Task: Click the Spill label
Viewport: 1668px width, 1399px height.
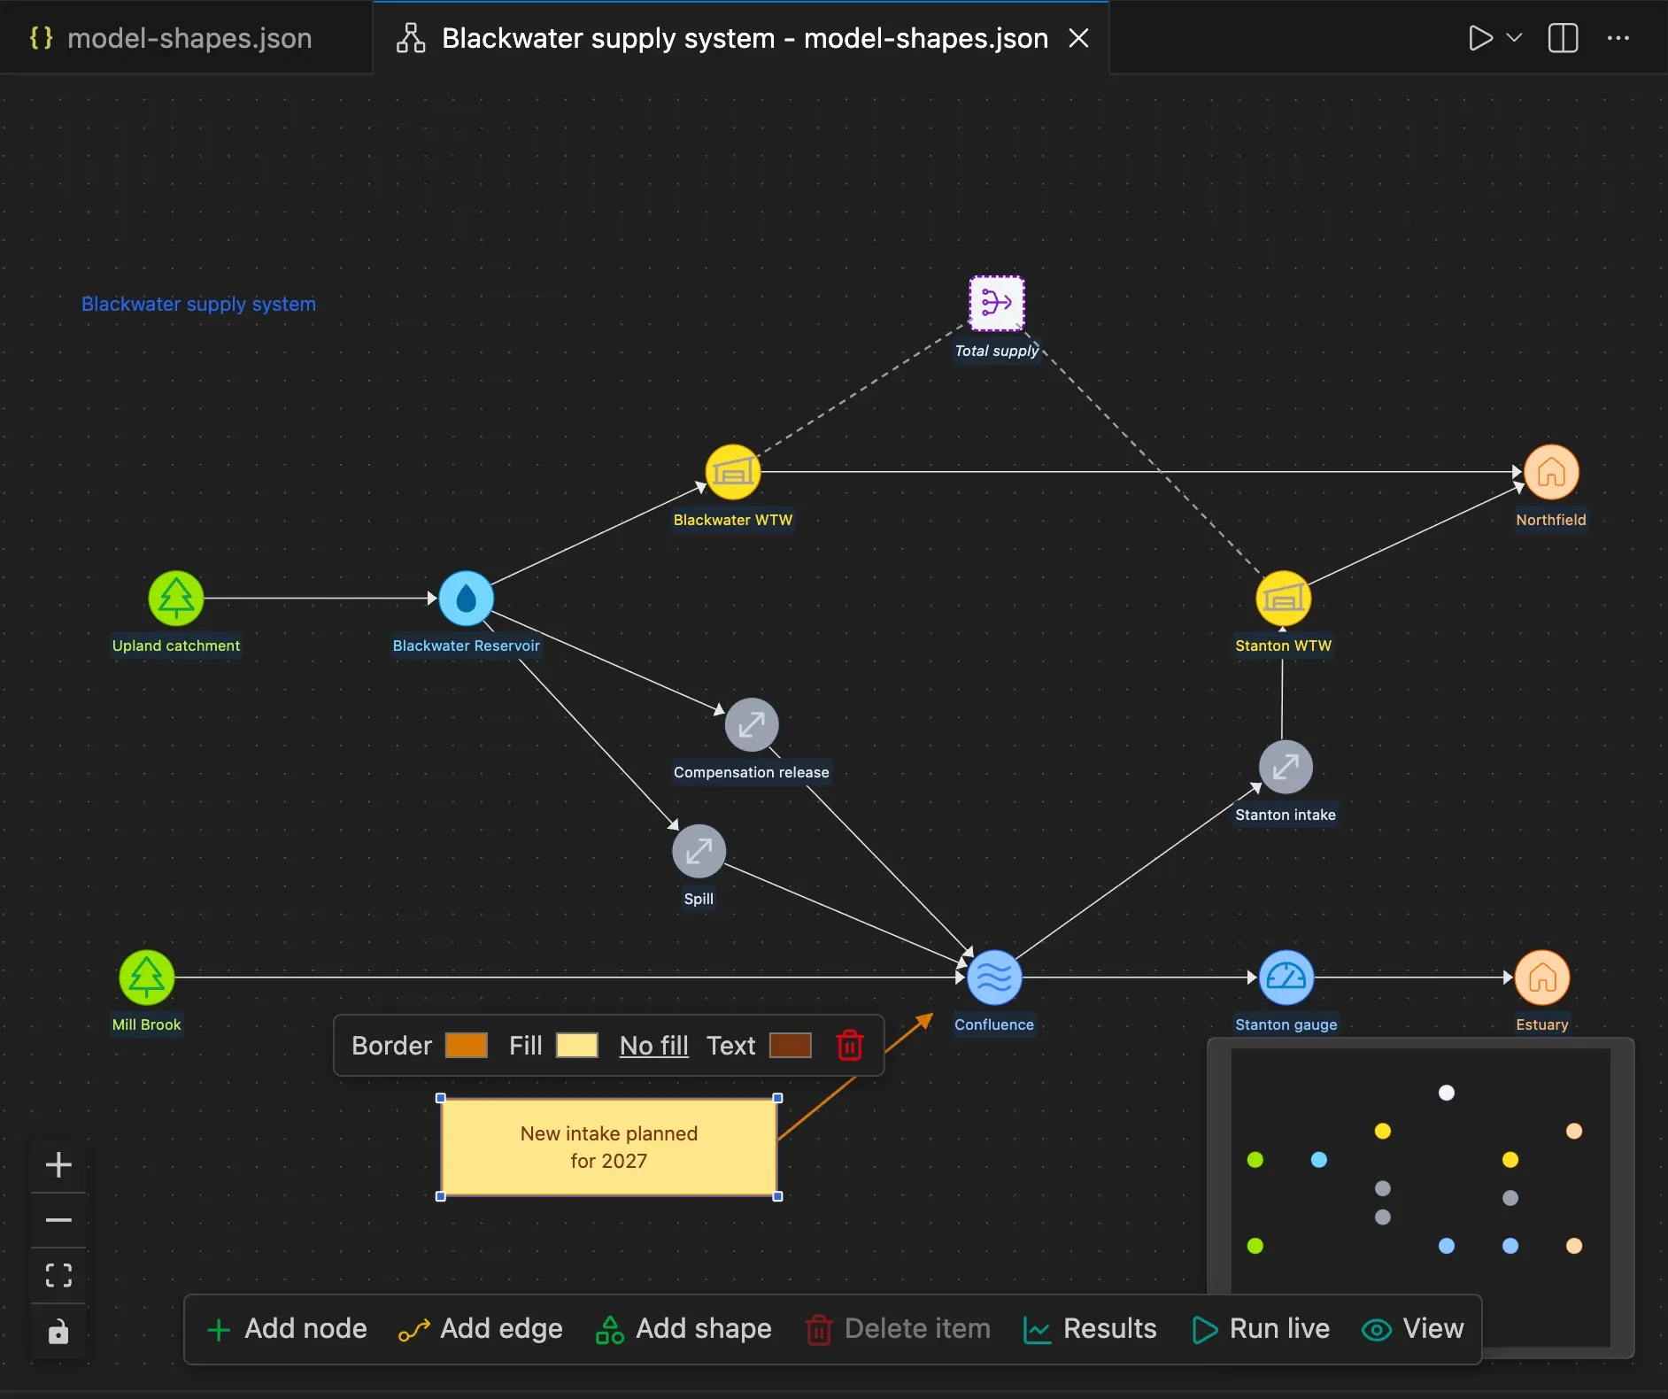Action: [x=699, y=899]
